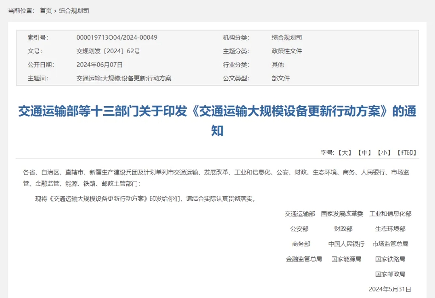Click the 其他 行业分类 entry
Screen dimensions: 435x298
[277, 64]
